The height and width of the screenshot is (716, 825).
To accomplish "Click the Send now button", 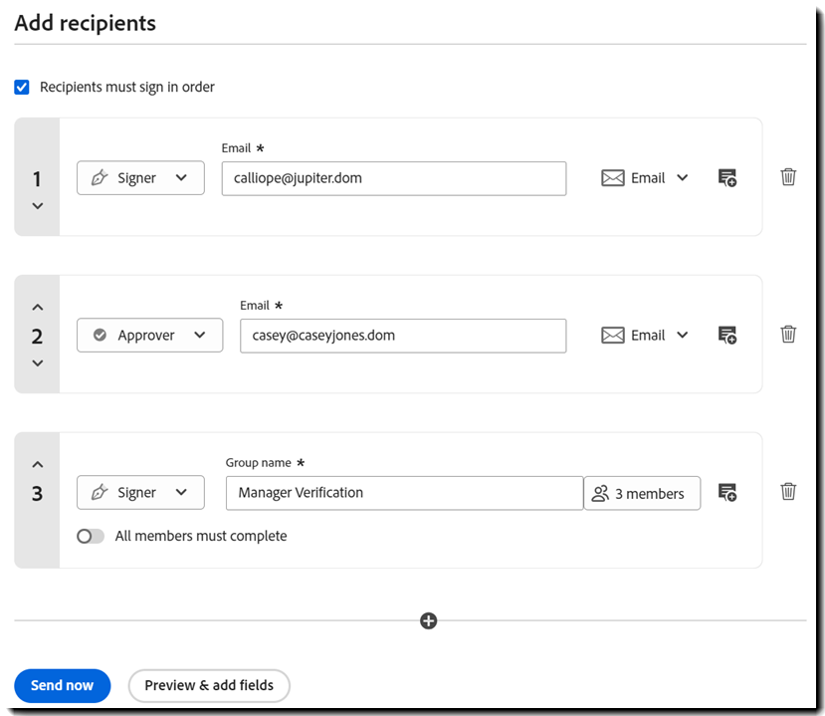I will coord(62,685).
